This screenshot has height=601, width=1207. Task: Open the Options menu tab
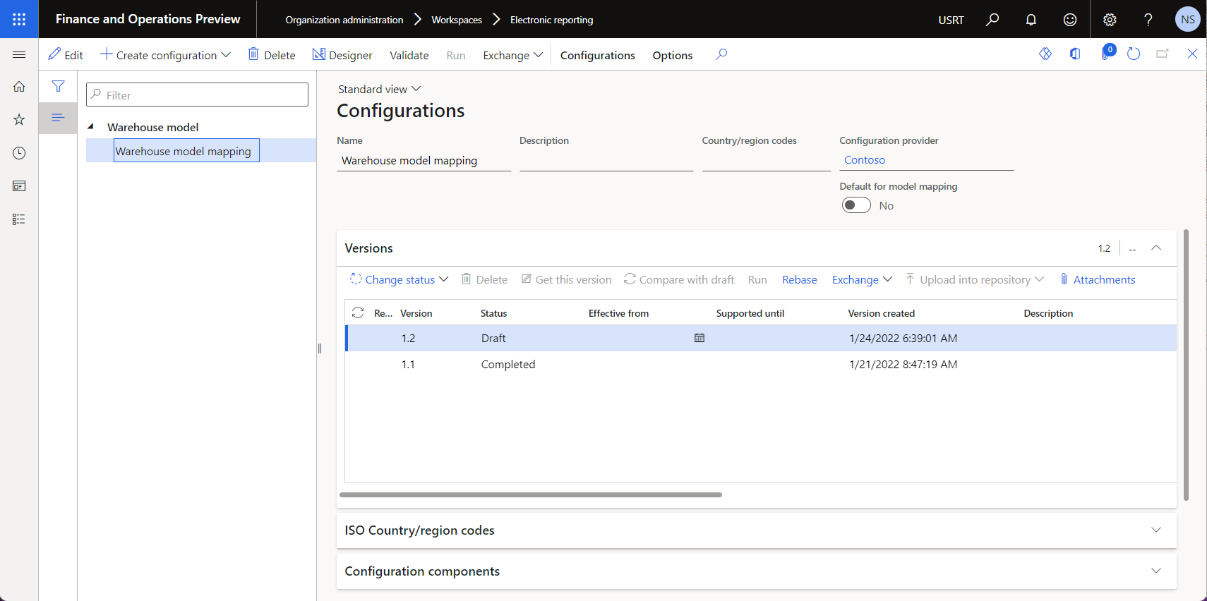tap(672, 55)
